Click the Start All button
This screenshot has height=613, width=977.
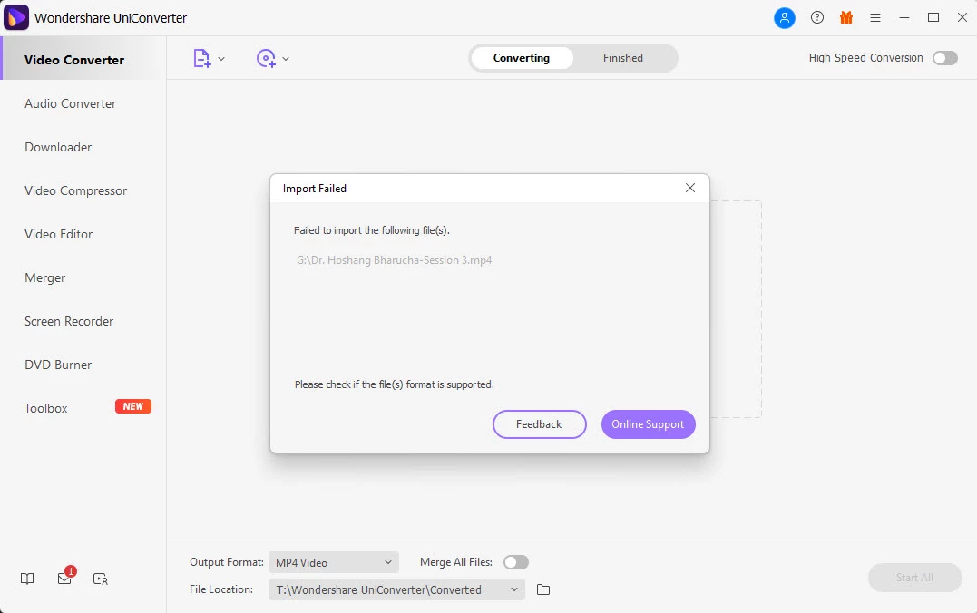(914, 578)
